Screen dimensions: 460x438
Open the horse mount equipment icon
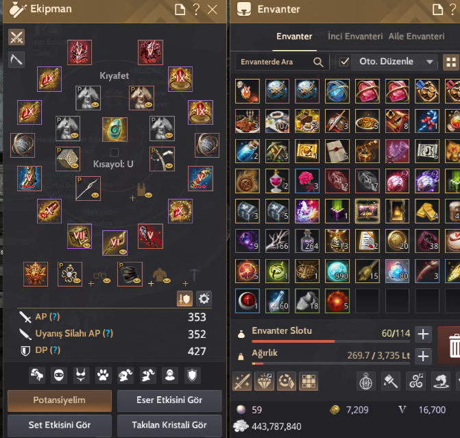(x=37, y=375)
